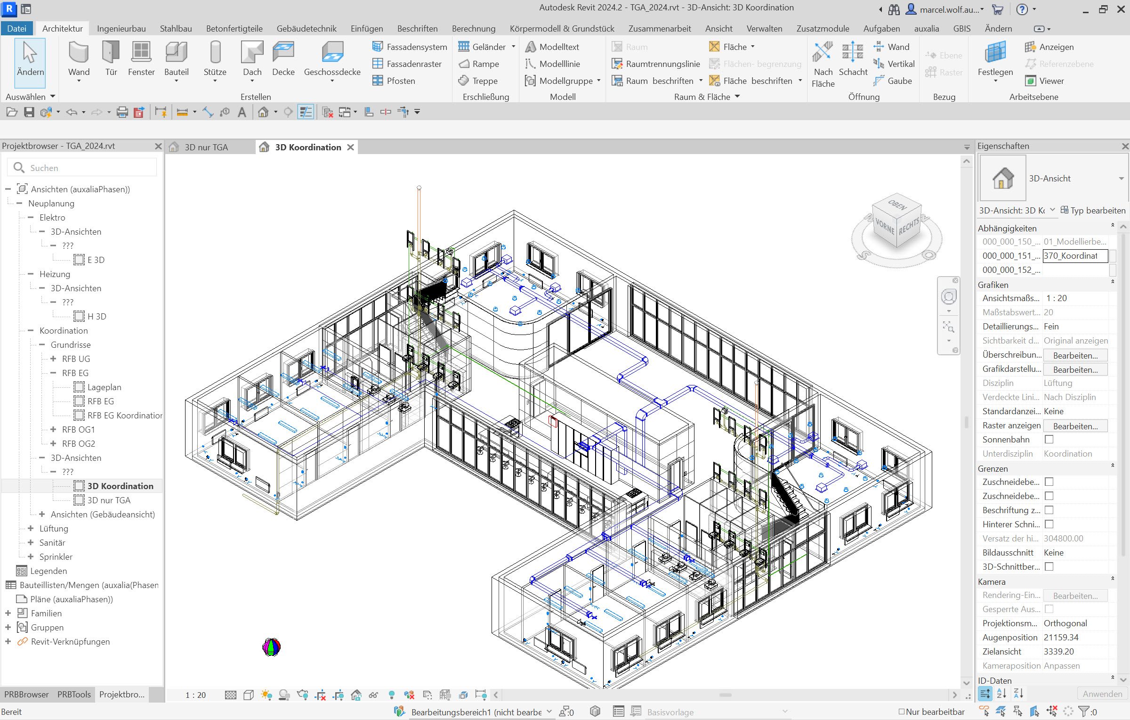Image resolution: width=1130 pixels, height=720 pixels.
Task: Click the print icon in quick access toolbar
Action: click(x=122, y=112)
